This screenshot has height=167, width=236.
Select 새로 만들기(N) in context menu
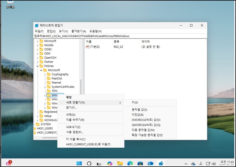(x=91, y=102)
